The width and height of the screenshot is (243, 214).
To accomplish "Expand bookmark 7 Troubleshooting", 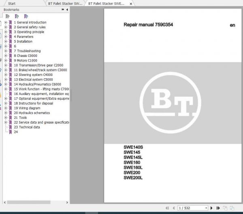I will (x=6, y=51).
